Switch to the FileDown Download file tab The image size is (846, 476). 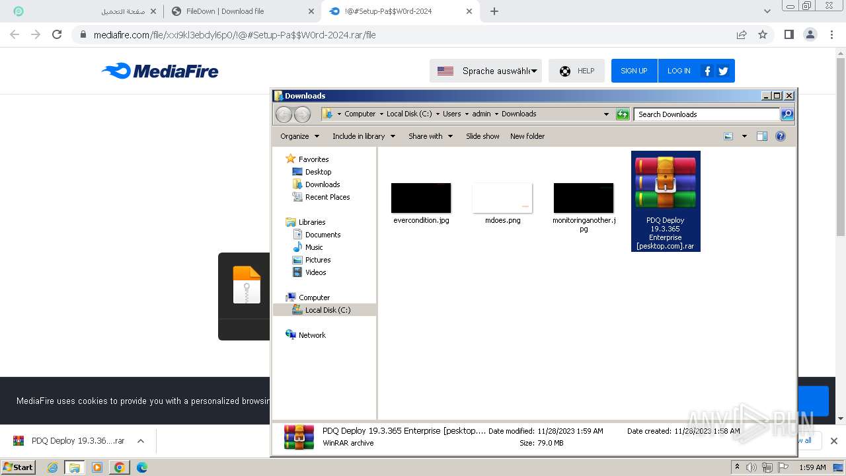(x=242, y=11)
